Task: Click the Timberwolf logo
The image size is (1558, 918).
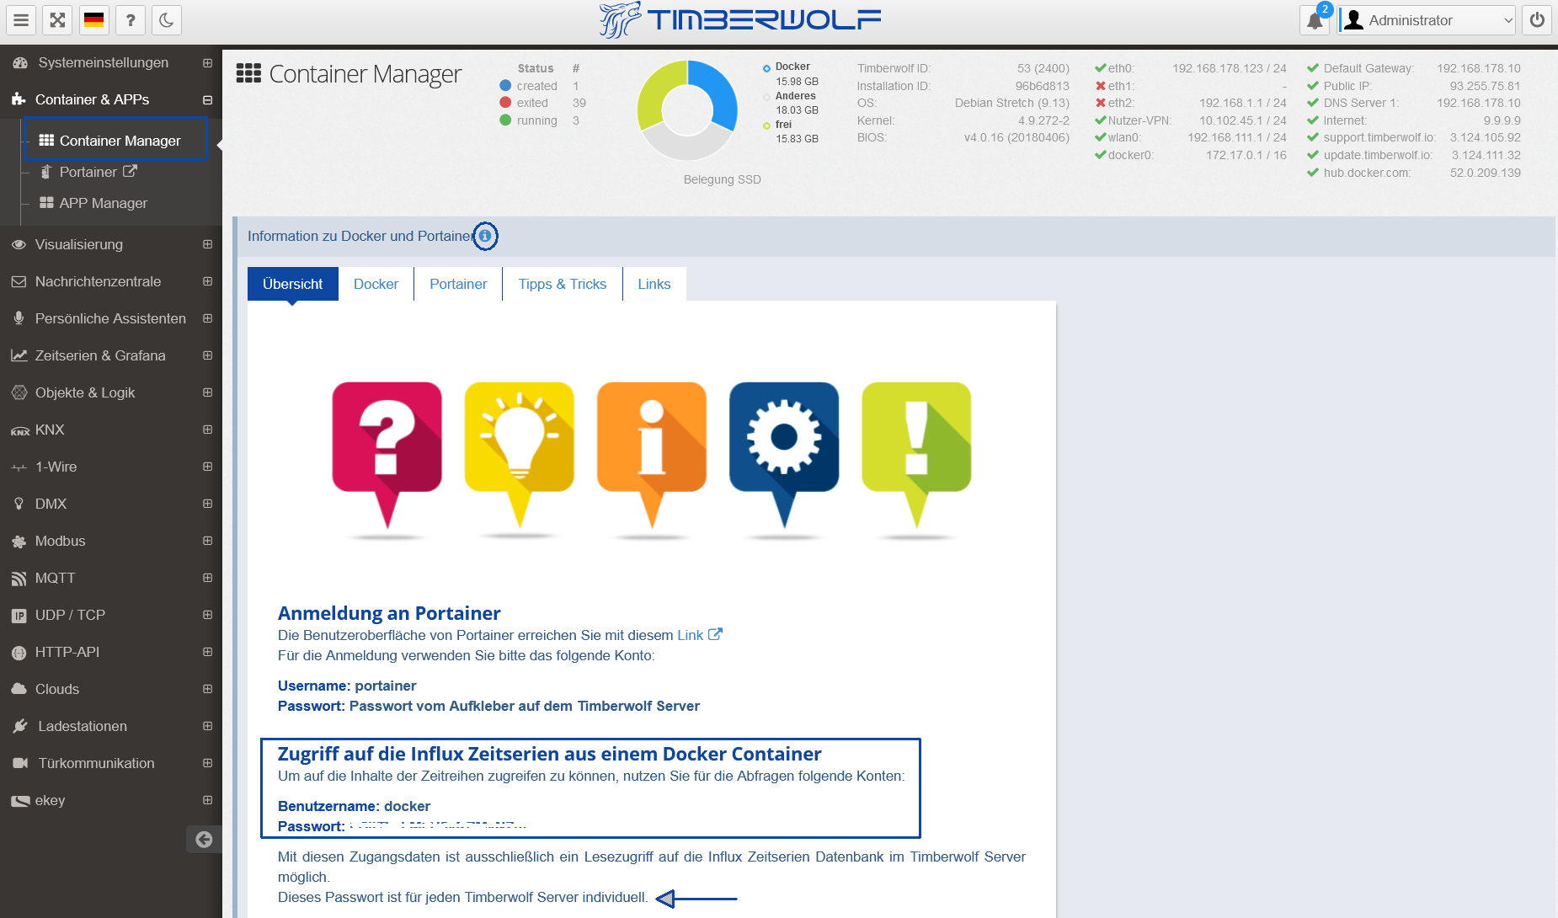Action: tap(739, 19)
